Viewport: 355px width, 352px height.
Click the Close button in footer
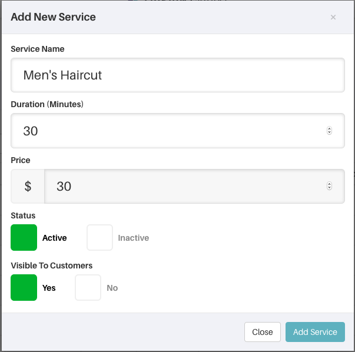263,332
